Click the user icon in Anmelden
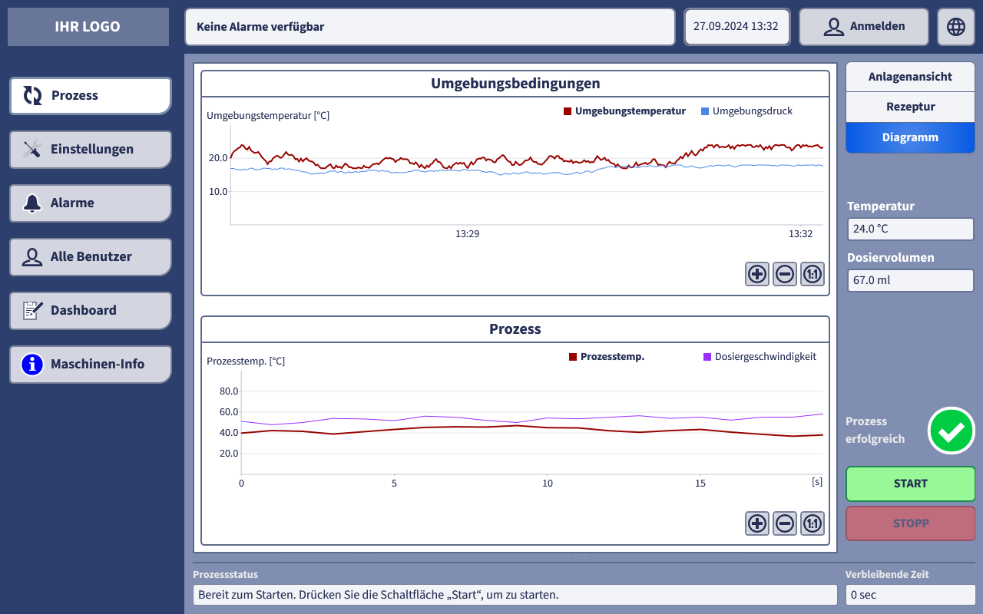 tap(833, 27)
